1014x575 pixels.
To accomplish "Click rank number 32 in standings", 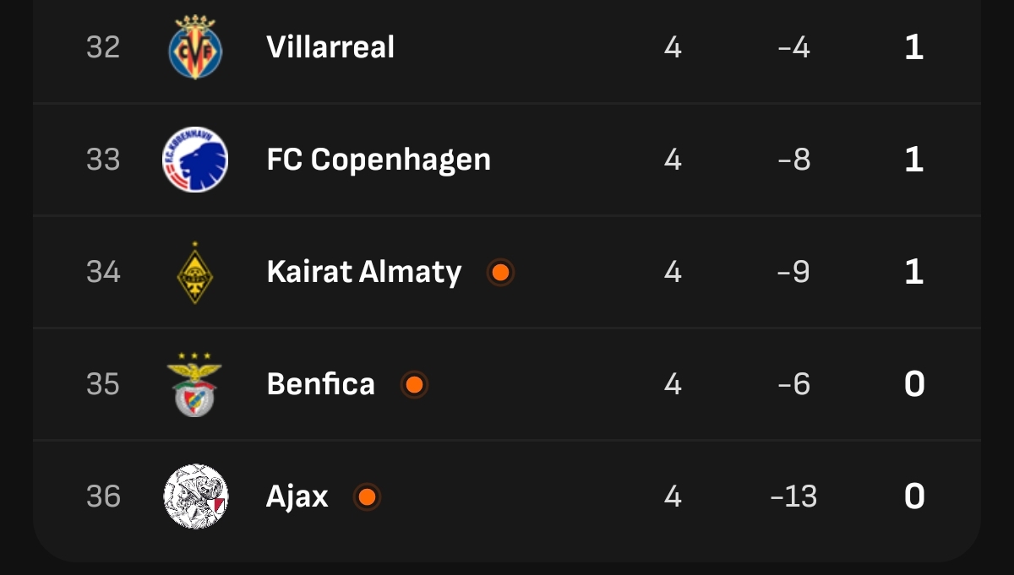I will click(x=103, y=47).
